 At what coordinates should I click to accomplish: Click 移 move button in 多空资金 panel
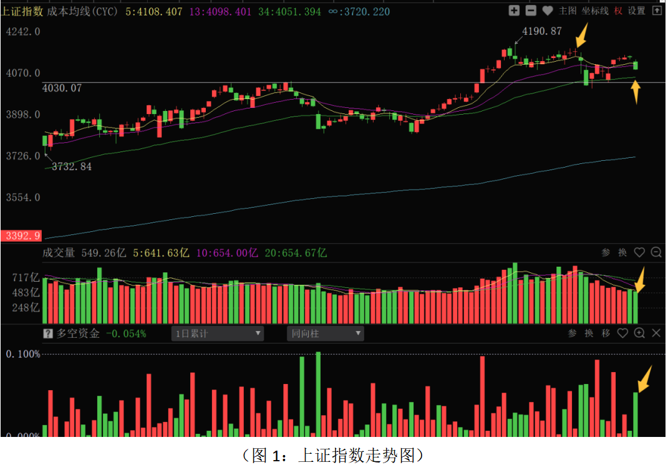coord(606,333)
